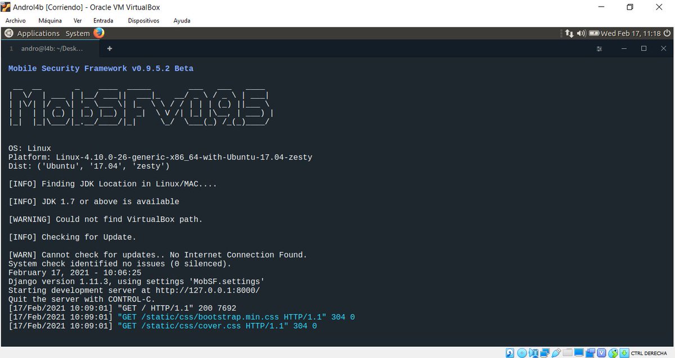Open the volume control tray icon

[x=582, y=34]
